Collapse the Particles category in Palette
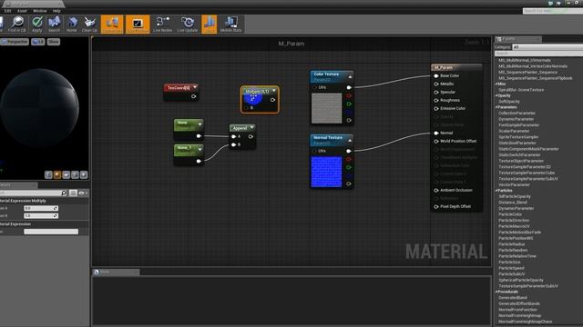This screenshot has width=583, height=327. [x=496, y=191]
